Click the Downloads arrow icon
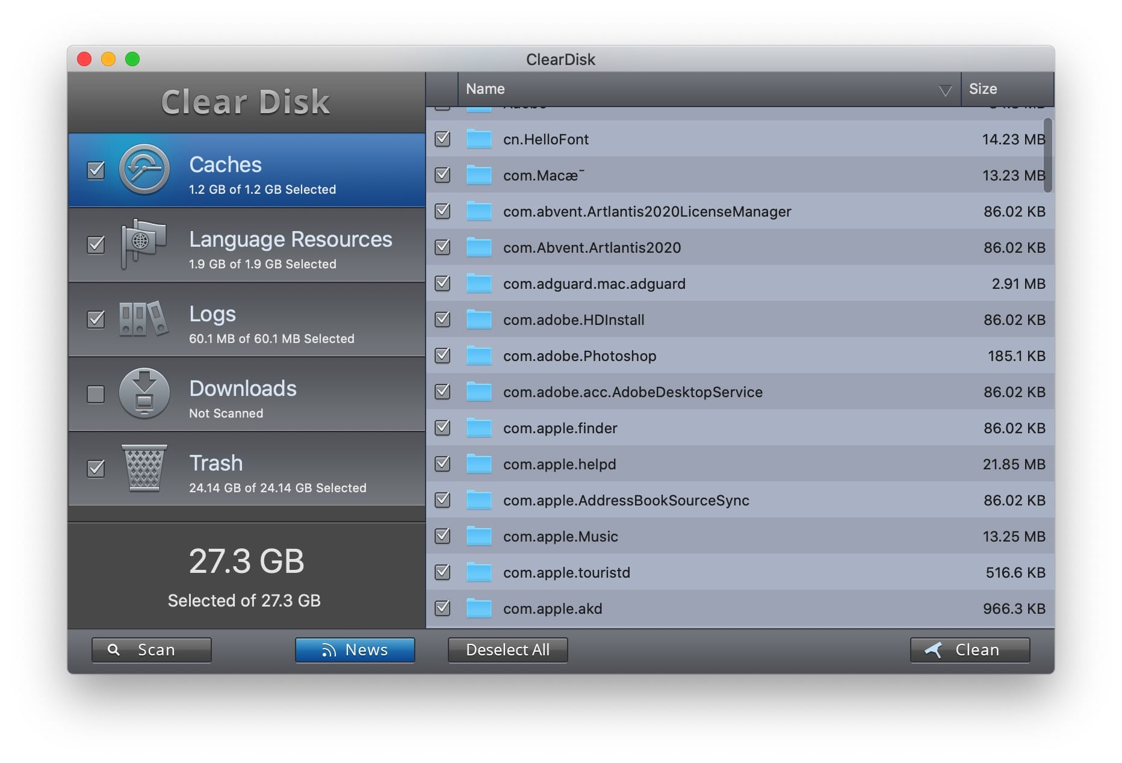Image resolution: width=1122 pixels, height=763 pixels. [x=144, y=394]
